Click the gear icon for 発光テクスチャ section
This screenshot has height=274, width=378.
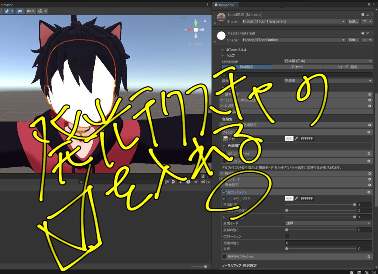(369, 192)
